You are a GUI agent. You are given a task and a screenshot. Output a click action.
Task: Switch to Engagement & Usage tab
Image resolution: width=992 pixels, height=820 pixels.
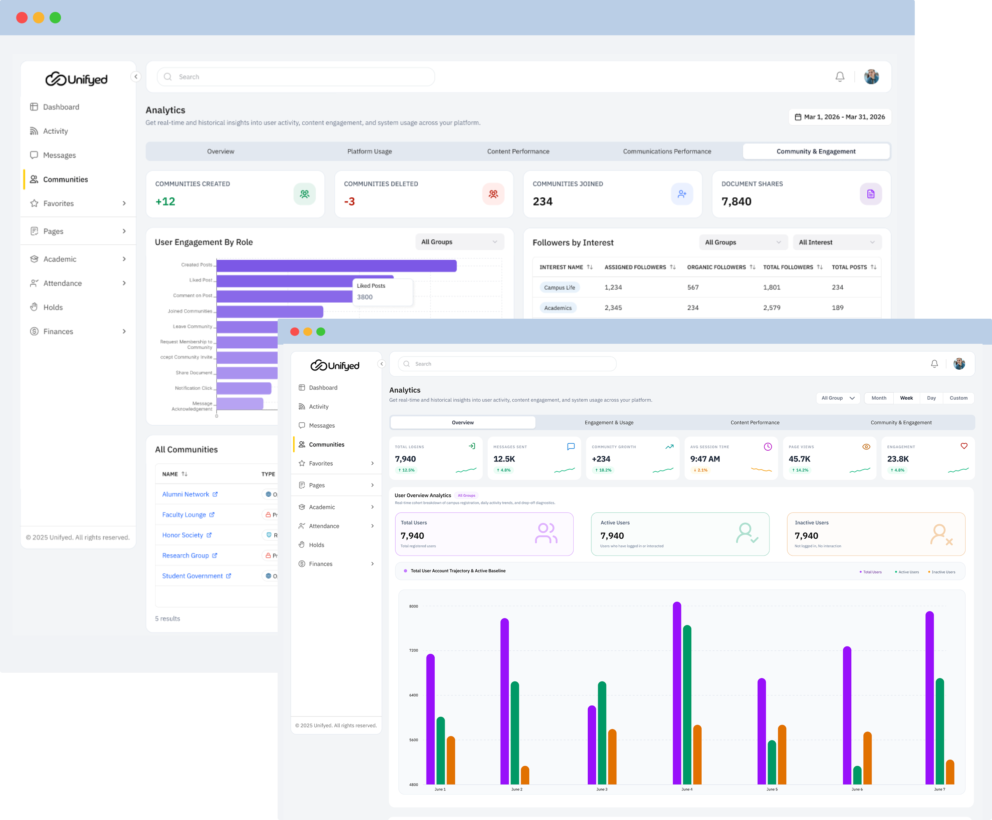(x=609, y=422)
